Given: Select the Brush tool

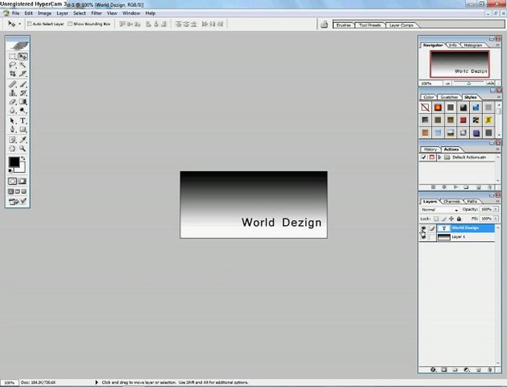Looking at the screenshot, I should pyautogui.click(x=23, y=85).
